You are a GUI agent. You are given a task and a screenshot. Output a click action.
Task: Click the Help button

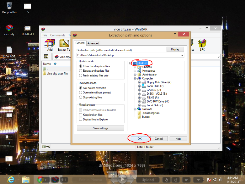pyautogui.click(x=178, y=139)
